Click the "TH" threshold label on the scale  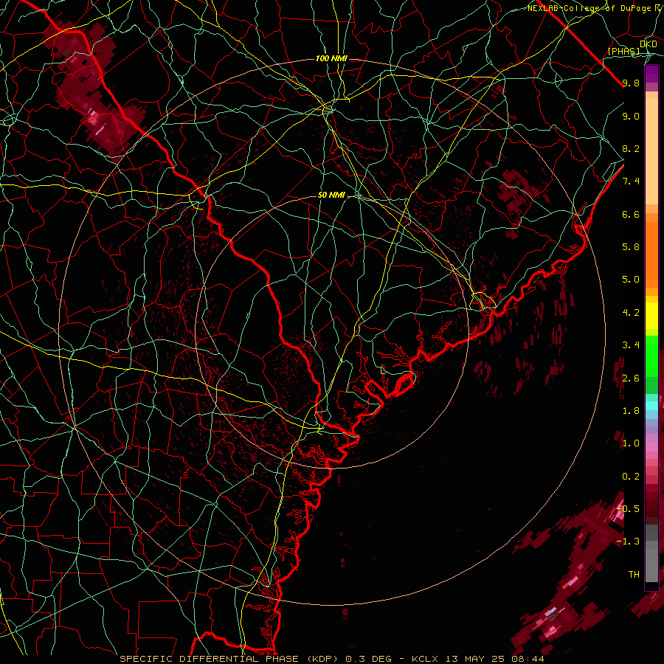634,575
